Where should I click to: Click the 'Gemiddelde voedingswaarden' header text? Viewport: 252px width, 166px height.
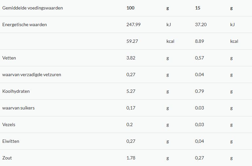point(32,8)
